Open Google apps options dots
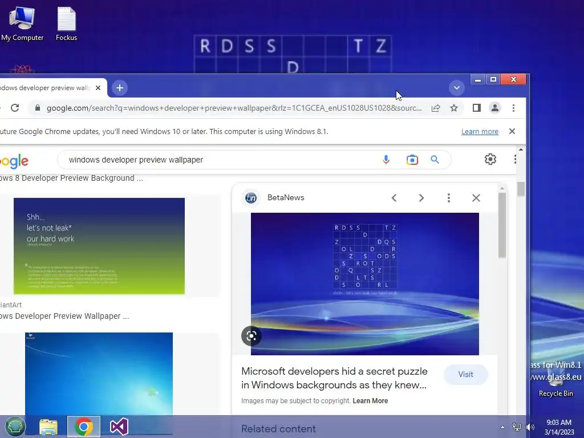The height and width of the screenshot is (438, 584). point(515,160)
